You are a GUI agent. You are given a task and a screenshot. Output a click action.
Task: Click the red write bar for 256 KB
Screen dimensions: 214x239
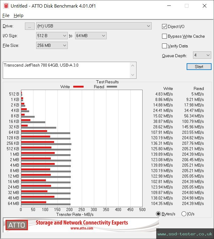tap(38, 142)
